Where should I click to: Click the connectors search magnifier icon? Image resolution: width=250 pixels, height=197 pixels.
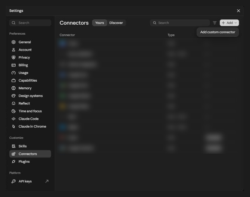point(154,23)
